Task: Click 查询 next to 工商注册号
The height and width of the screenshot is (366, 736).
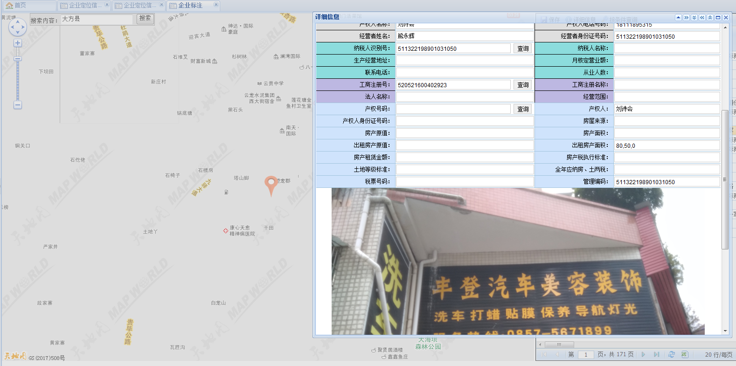Action: pyautogui.click(x=523, y=85)
